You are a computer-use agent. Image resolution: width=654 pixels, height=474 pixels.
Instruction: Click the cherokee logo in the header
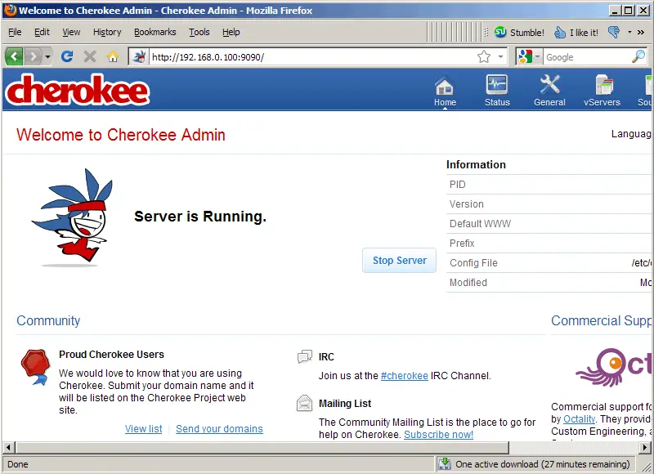78,90
